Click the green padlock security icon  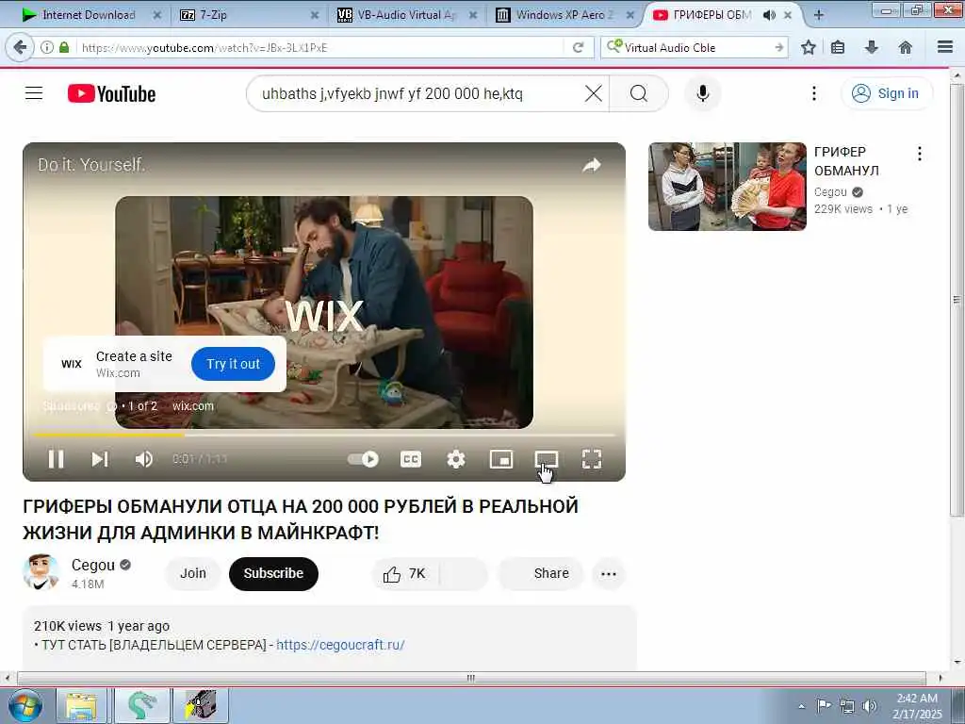click(64, 47)
